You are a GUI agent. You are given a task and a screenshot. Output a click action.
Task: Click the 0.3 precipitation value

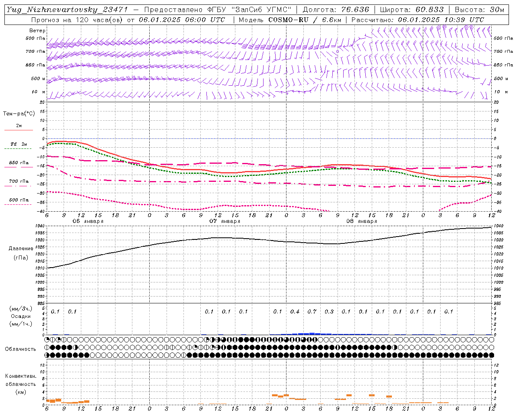point(329,311)
